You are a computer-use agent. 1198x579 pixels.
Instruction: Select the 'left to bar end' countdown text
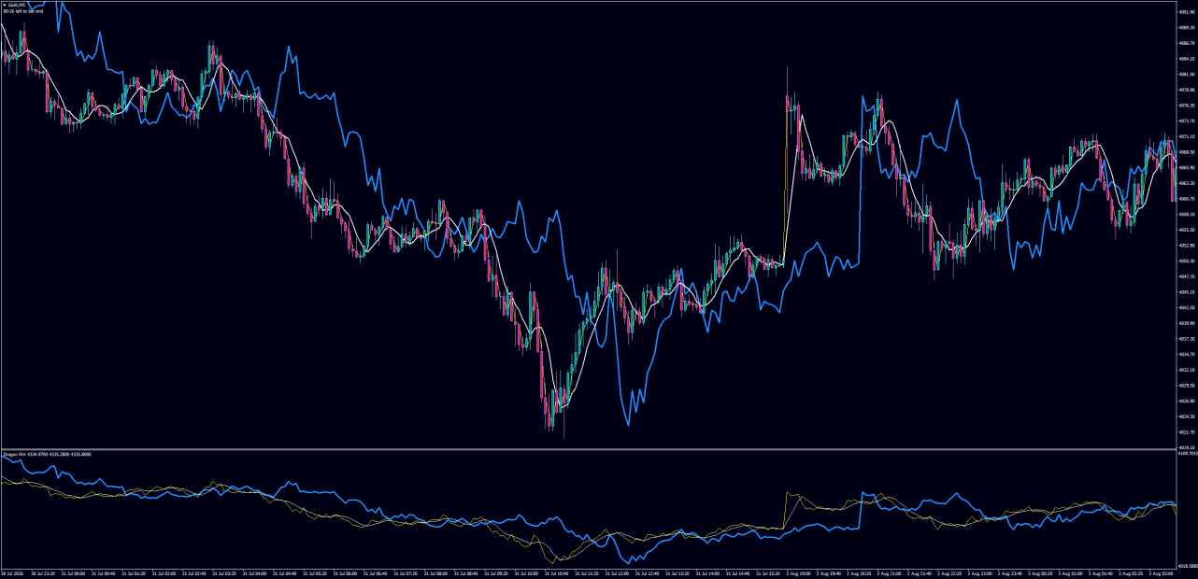click(x=29, y=11)
